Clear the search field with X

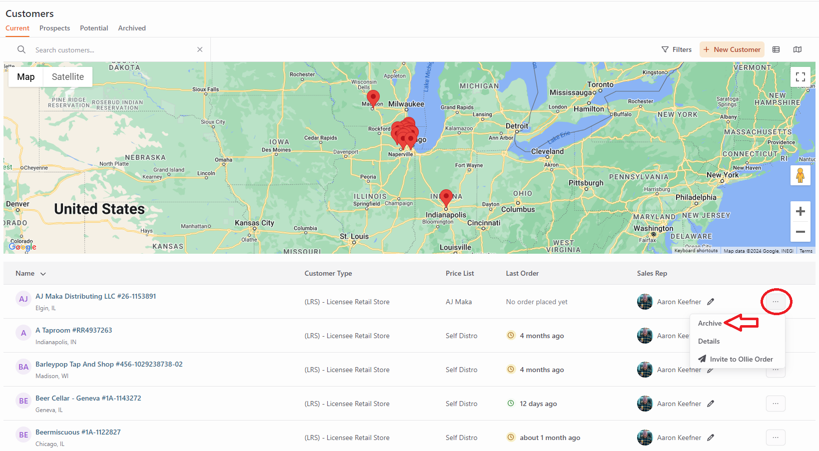(200, 49)
